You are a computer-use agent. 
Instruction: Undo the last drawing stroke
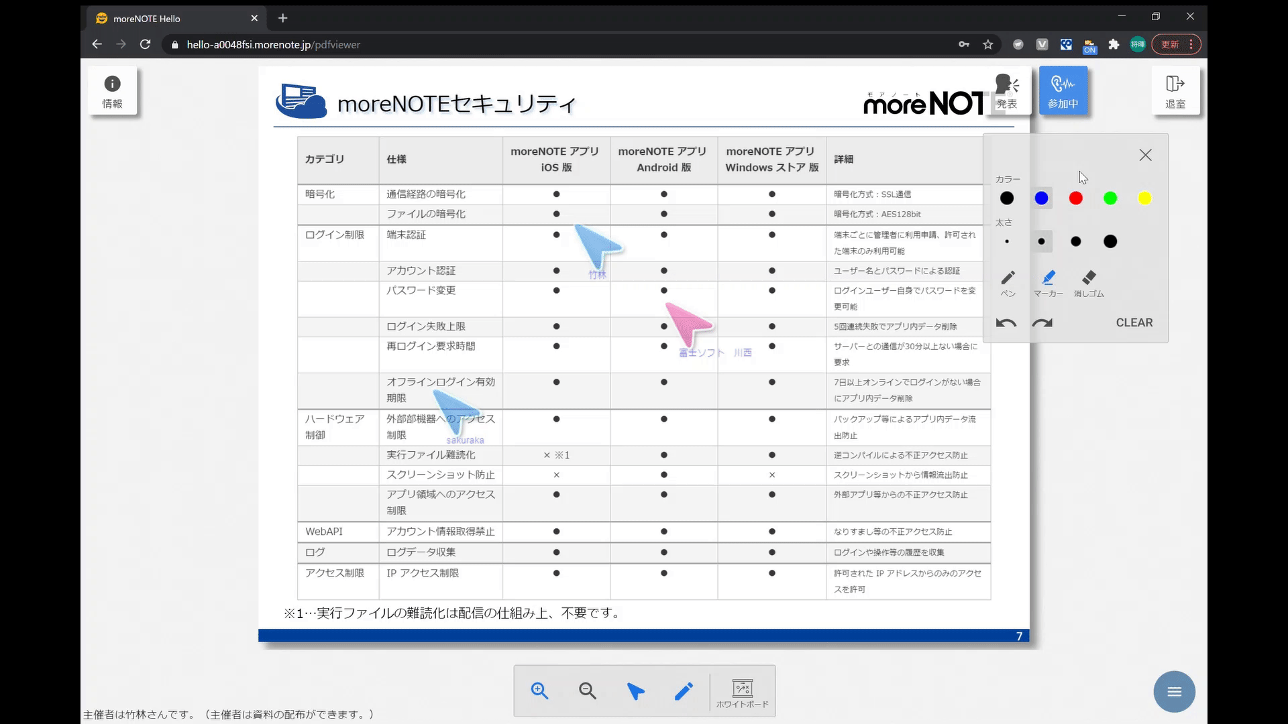[x=1006, y=323]
